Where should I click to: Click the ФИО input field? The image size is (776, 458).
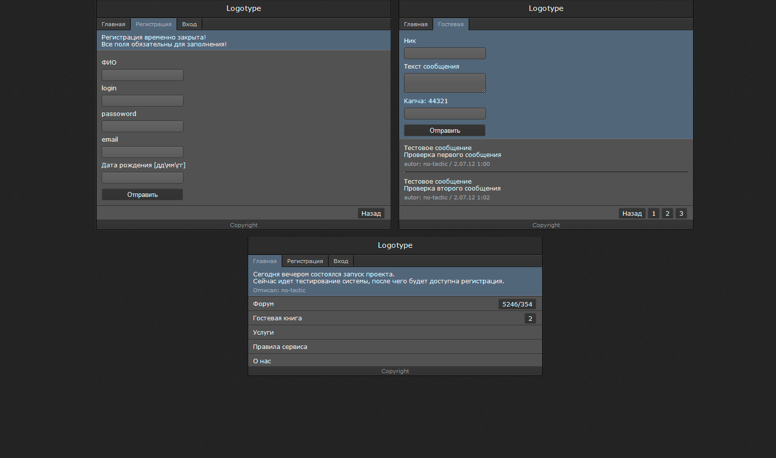[x=143, y=75]
